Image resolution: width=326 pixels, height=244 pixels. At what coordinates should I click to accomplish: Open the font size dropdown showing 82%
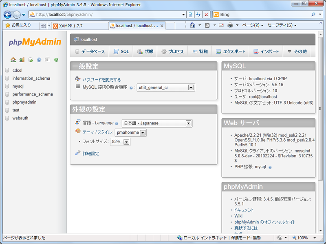pos(126,142)
